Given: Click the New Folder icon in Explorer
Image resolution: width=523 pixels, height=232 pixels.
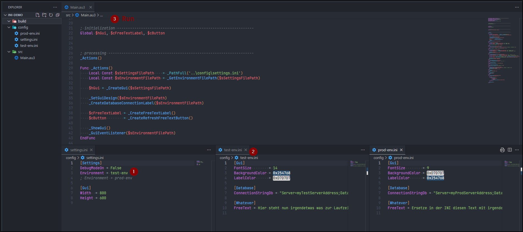Looking at the screenshot, I should 44,15.
